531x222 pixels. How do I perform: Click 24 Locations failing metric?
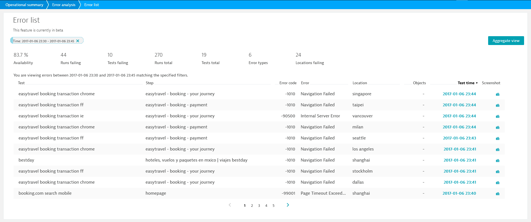tap(310, 59)
